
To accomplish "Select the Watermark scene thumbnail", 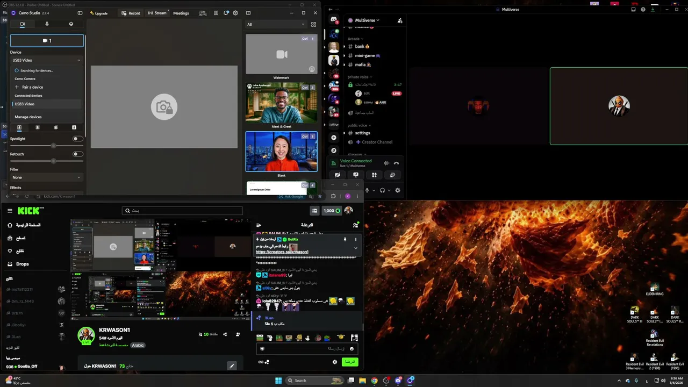I will click(282, 54).
